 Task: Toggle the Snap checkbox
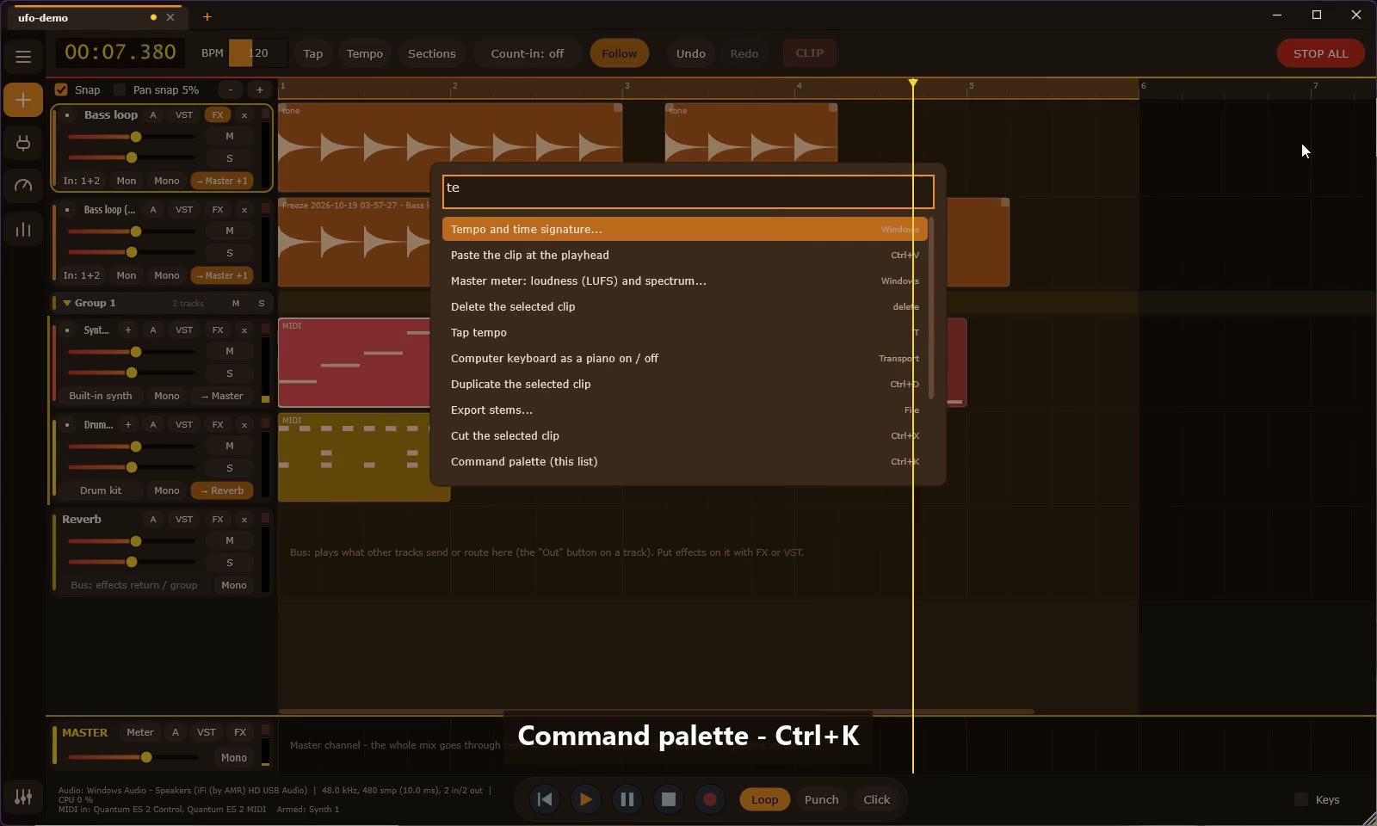[61, 89]
